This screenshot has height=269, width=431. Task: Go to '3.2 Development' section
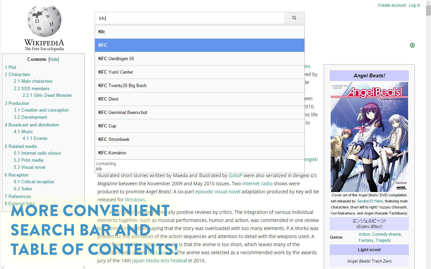tap(30, 117)
